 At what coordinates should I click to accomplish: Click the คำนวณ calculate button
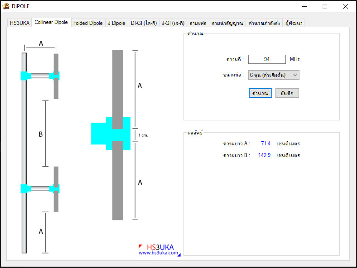coord(260,93)
